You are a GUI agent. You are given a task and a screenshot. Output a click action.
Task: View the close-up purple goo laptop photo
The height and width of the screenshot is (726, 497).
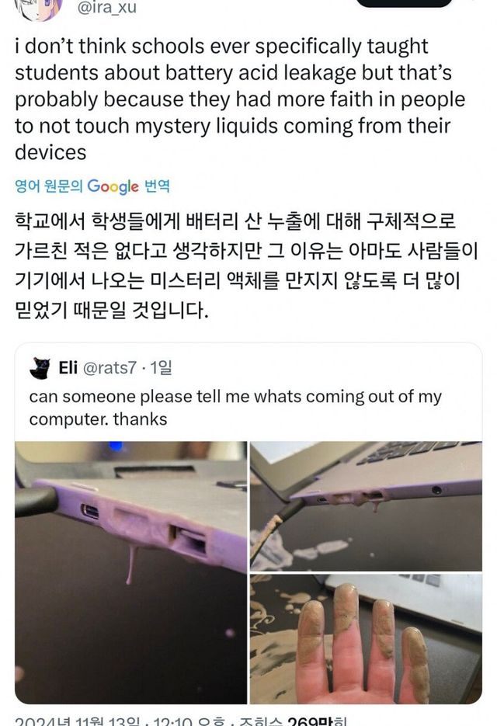[130, 572]
